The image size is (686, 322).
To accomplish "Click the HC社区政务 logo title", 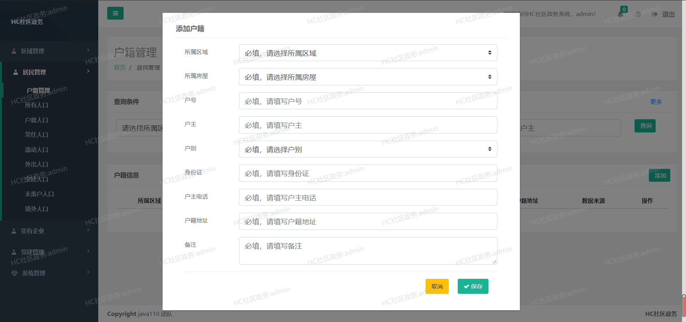I will tap(27, 22).
